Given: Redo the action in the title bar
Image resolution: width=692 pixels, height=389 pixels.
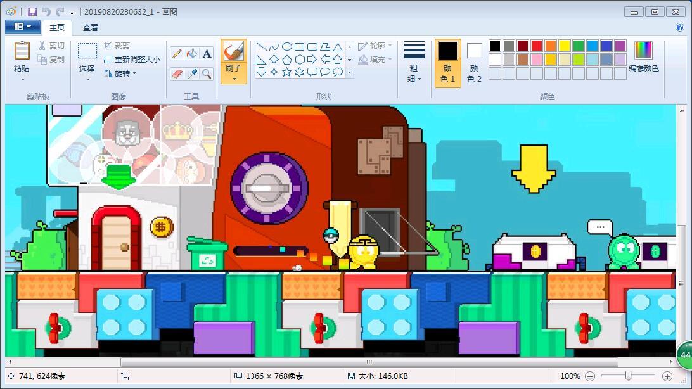Looking at the screenshot, I should [60, 12].
